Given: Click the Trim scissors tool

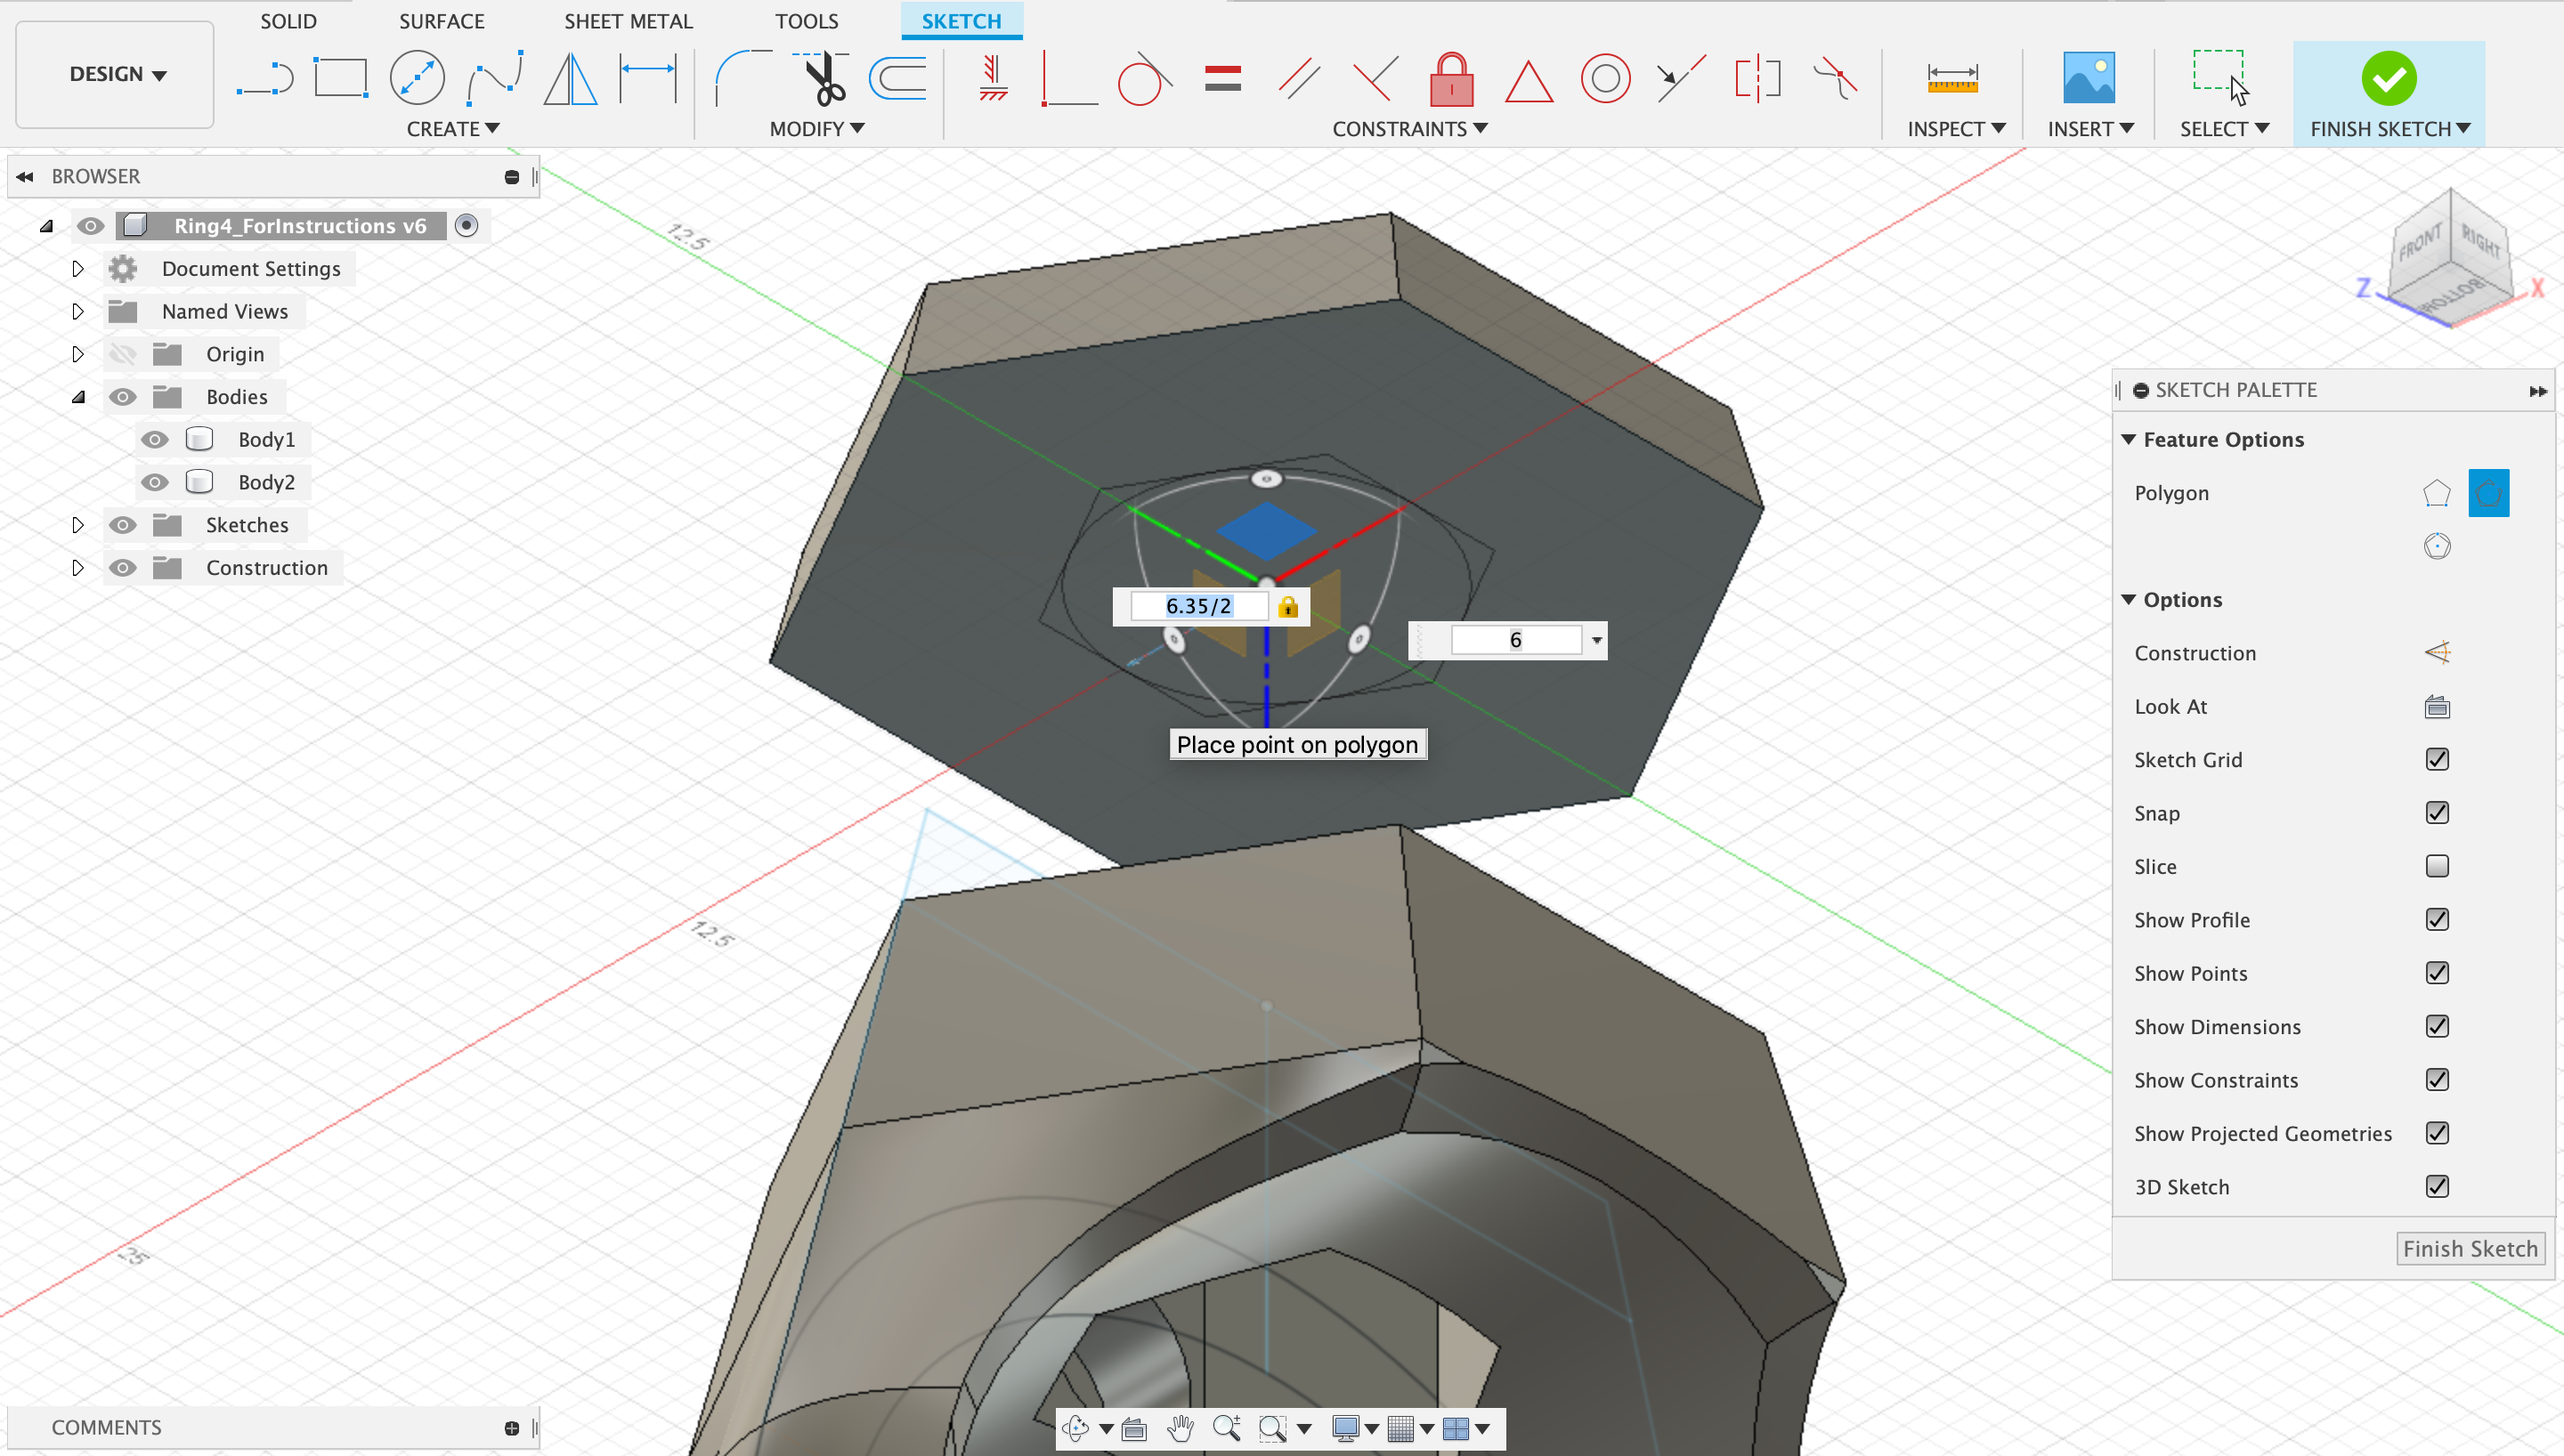Looking at the screenshot, I should (824, 78).
